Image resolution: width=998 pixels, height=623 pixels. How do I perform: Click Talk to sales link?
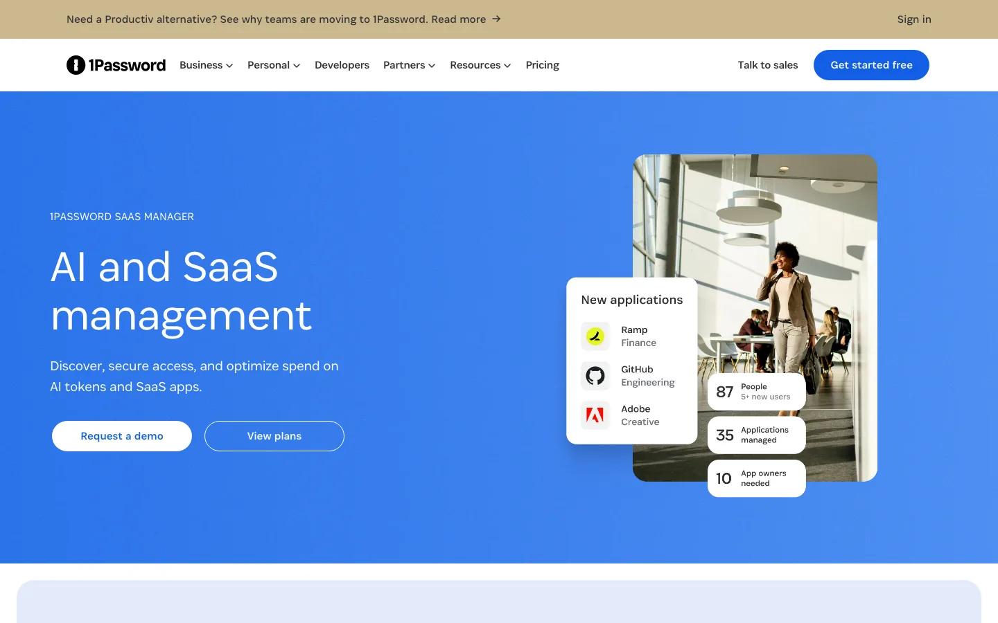coord(768,65)
